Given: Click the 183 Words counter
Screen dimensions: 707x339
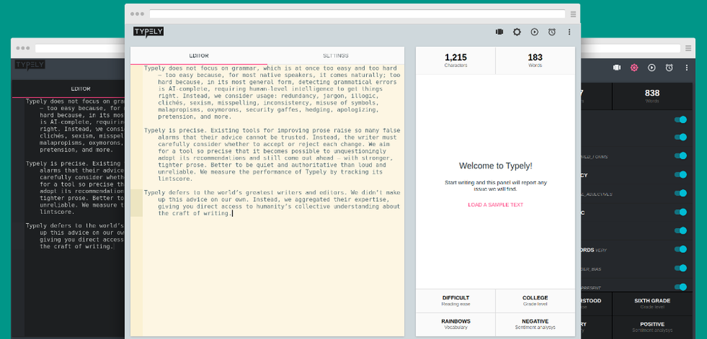Looking at the screenshot, I should tap(535, 60).
